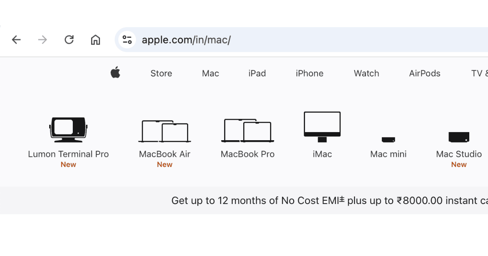Click the browser back arrow
Viewport: 488px width, 256px height.
point(16,40)
